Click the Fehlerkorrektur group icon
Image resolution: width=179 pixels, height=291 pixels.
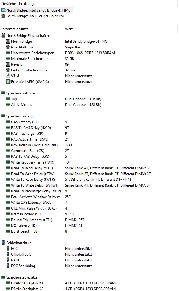pos(3,243)
